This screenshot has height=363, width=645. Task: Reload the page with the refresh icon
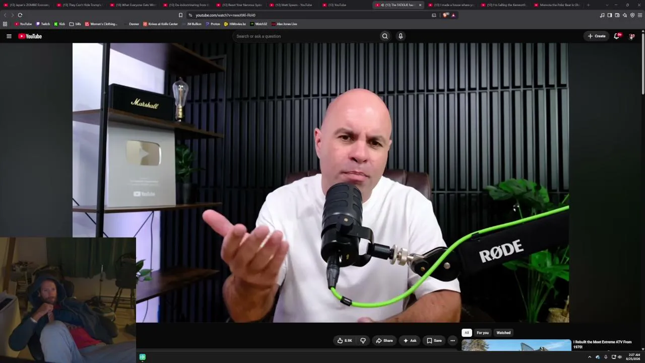[x=20, y=15]
